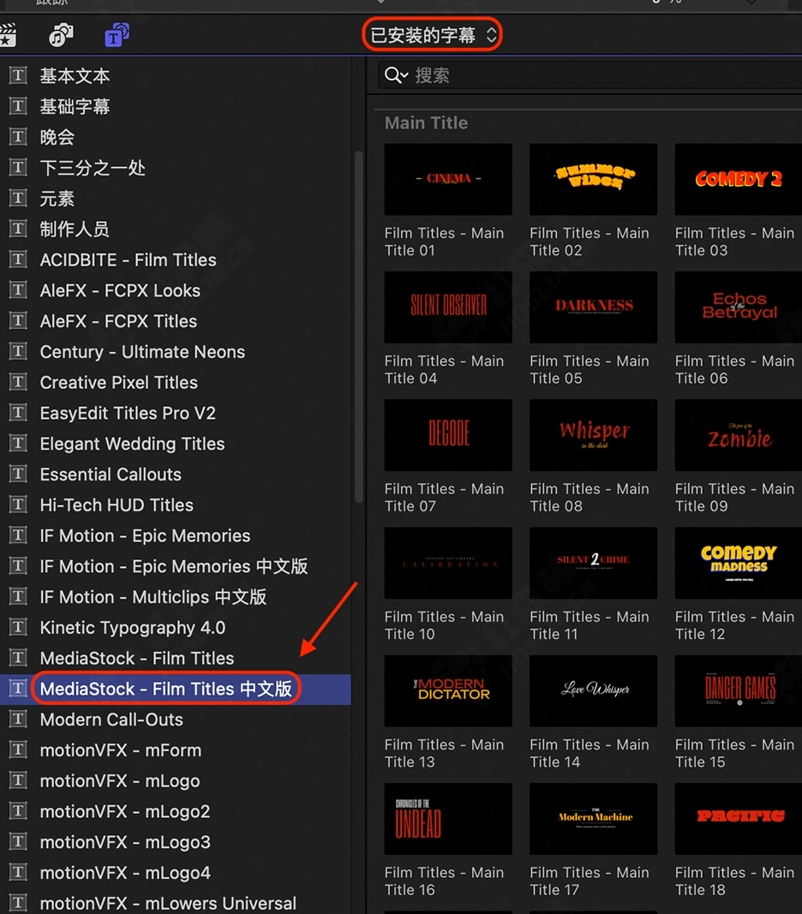Select motionVFX - mLogo3 category
This screenshot has width=802, height=914.
pos(175,842)
